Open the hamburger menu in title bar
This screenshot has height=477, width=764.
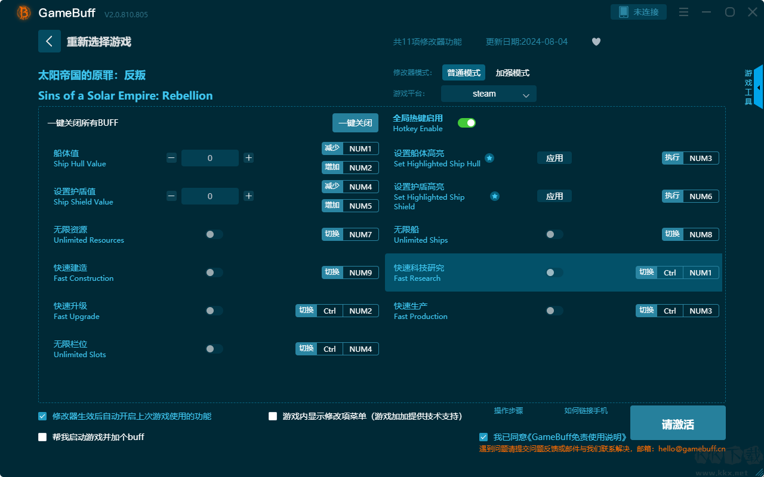[x=684, y=13]
